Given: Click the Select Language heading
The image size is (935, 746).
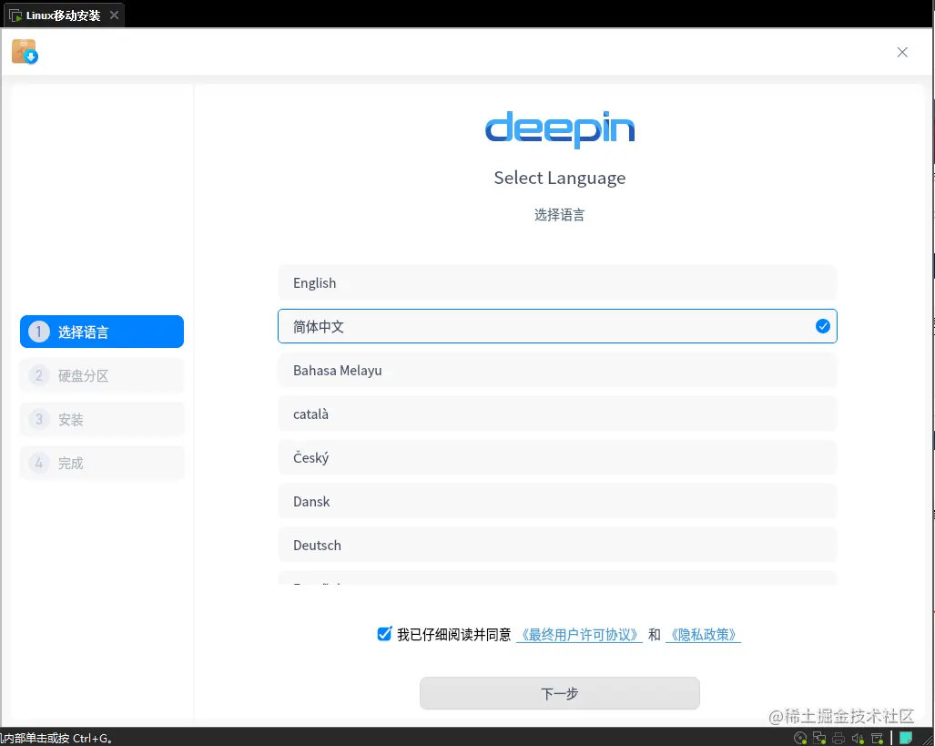Looking at the screenshot, I should [559, 178].
